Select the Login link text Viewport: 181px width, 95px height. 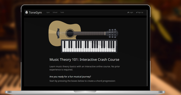point(131,12)
